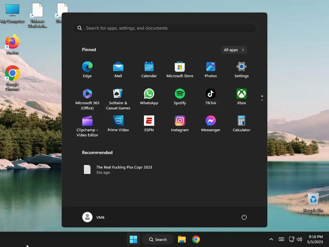Open the Photos app
This screenshot has height=247, width=329.
pyautogui.click(x=211, y=69)
